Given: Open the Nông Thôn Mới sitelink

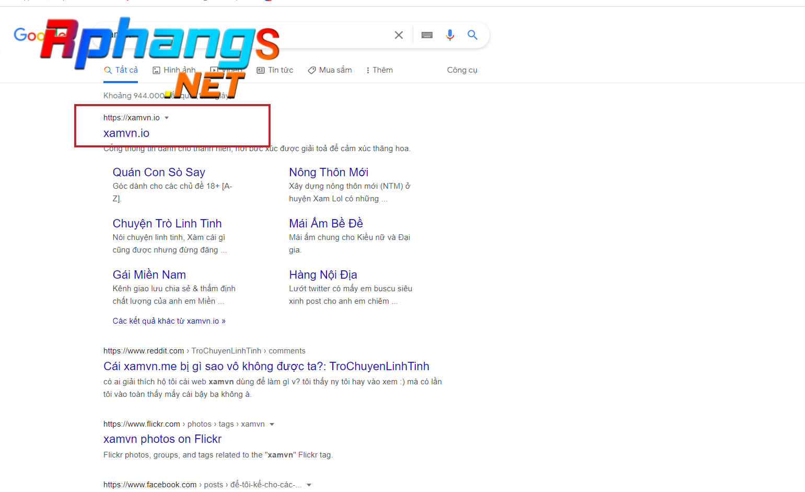Looking at the screenshot, I should coord(329,172).
